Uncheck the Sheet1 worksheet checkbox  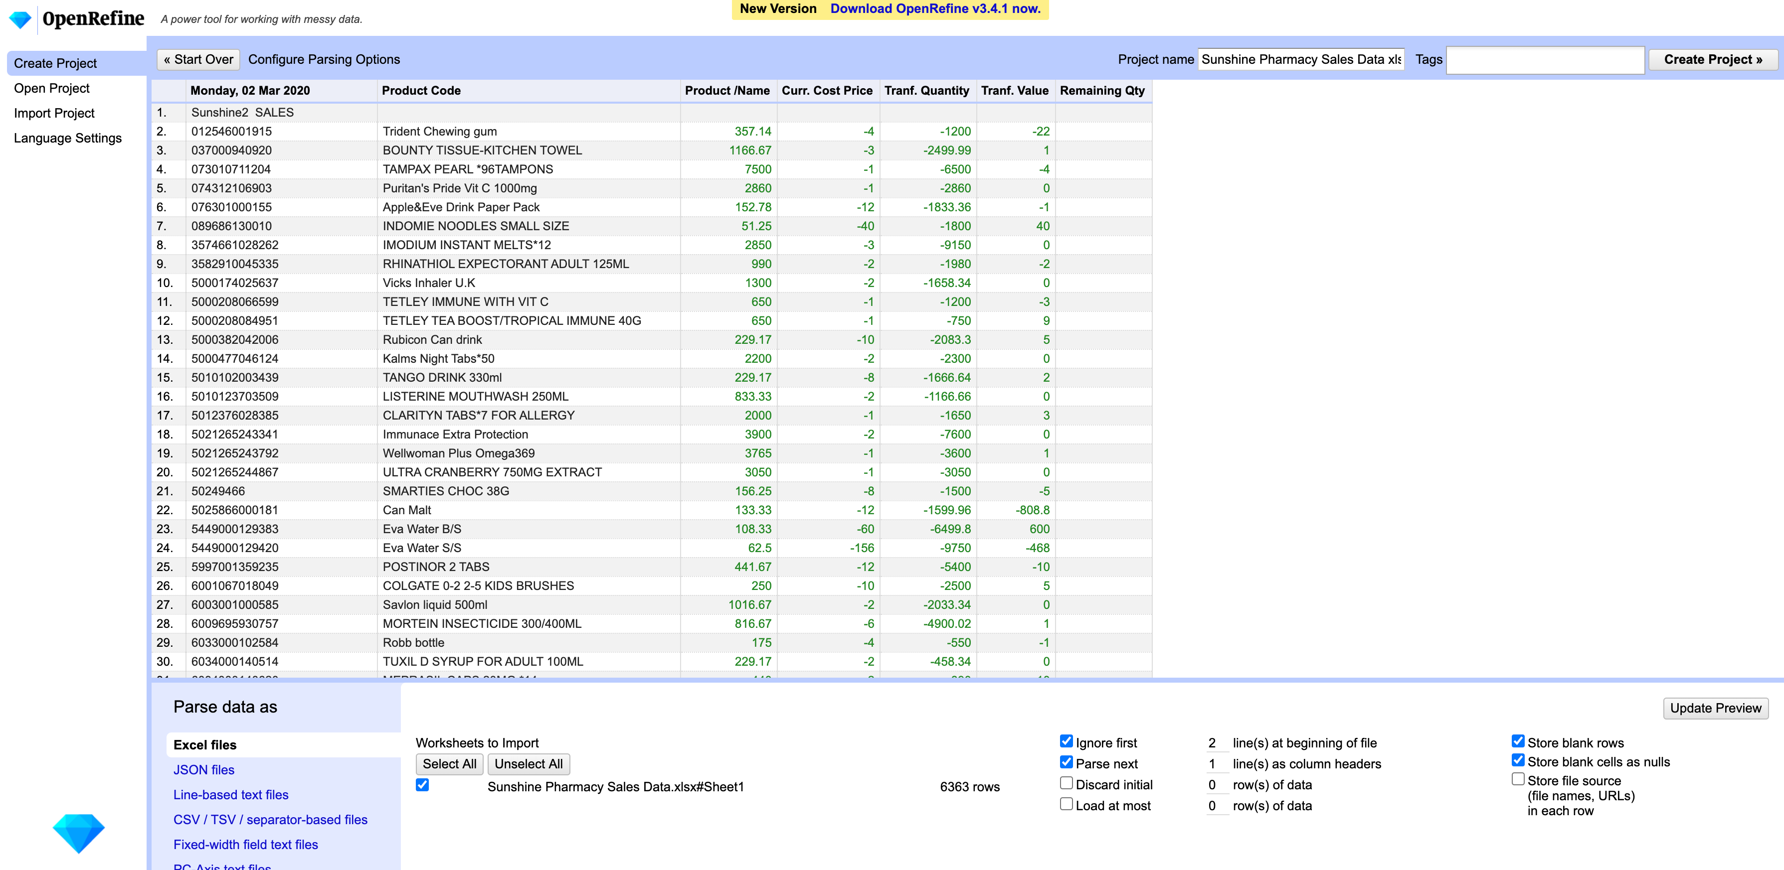pyautogui.click(x=422, y=785)
